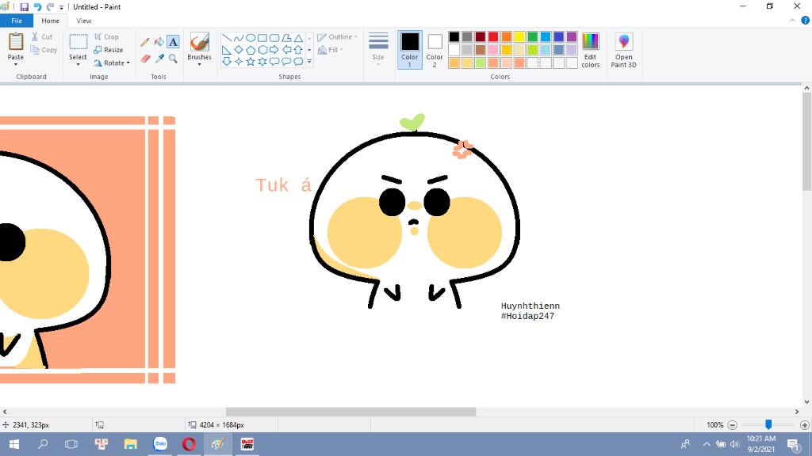The width and height of the screenshot is (812, 456).
Task: Open the Customize Quick Access Toolbar dropdown
Action: point(61,7)
